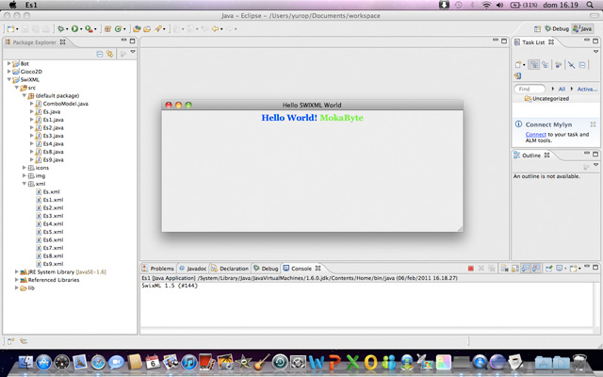Expand the JRE System Library node

point(16,271)
